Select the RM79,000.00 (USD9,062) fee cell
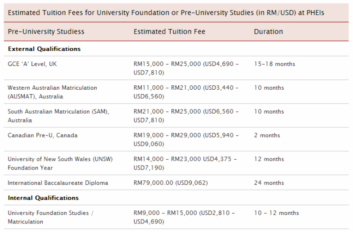 (x=170, y=183)
